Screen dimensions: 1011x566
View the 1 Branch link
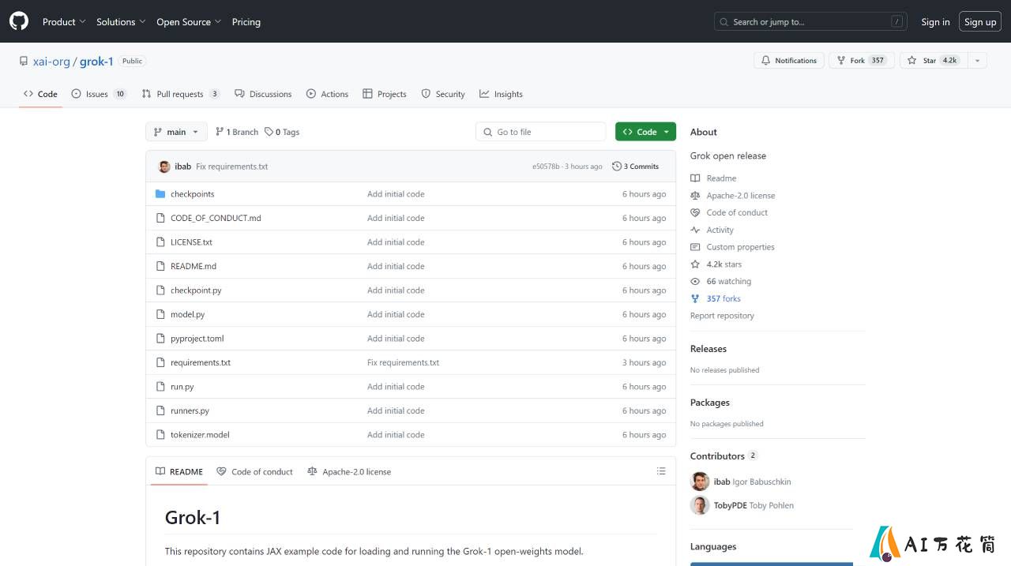(x=237, y=132)
